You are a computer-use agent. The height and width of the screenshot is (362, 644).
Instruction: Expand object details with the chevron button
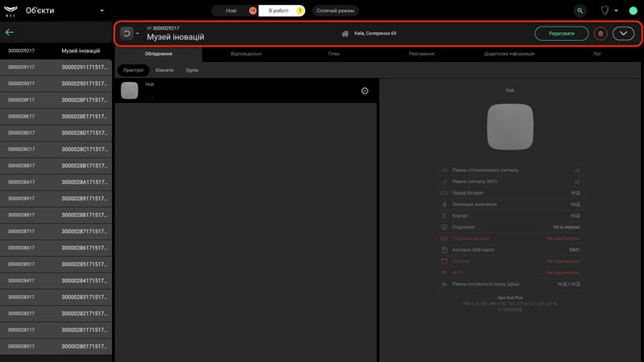[623, 34]
